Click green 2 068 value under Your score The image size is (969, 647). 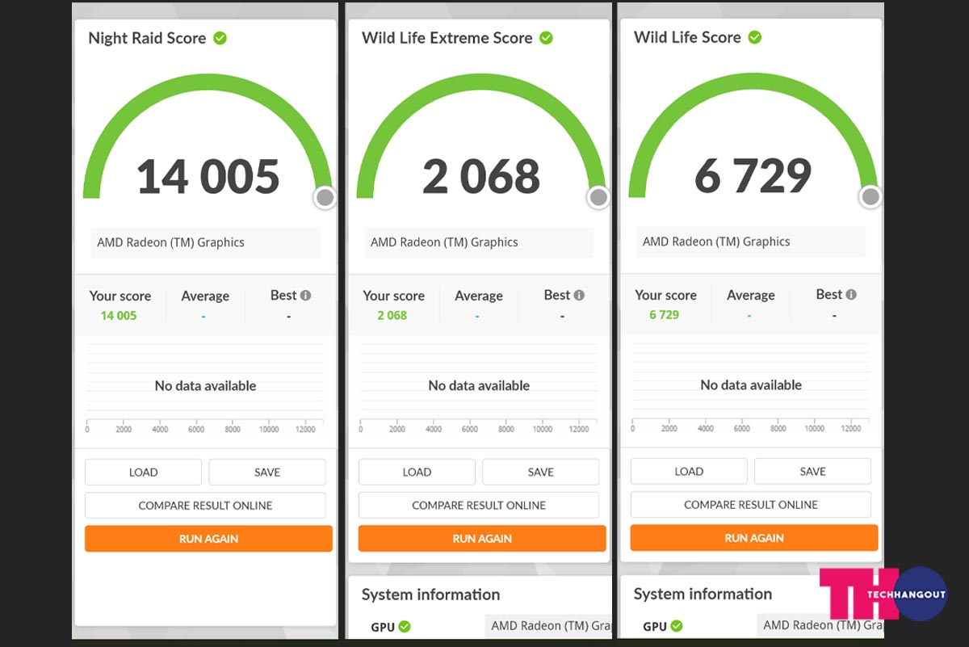coord(392,316)
